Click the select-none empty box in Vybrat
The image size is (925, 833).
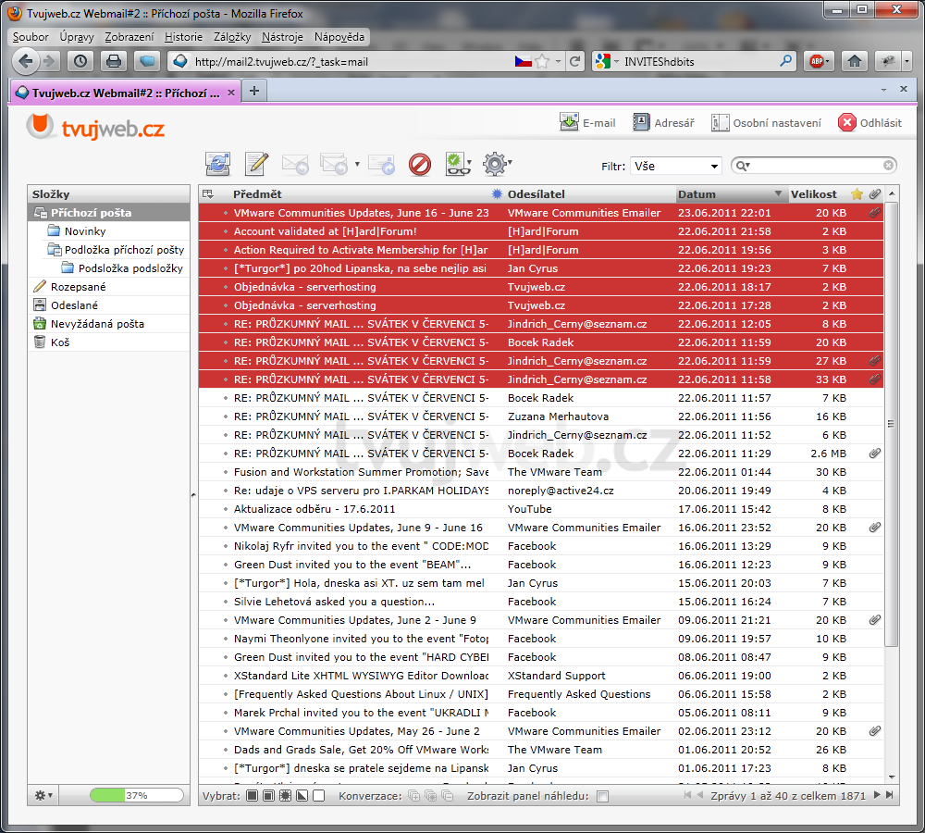pos(319,796)
